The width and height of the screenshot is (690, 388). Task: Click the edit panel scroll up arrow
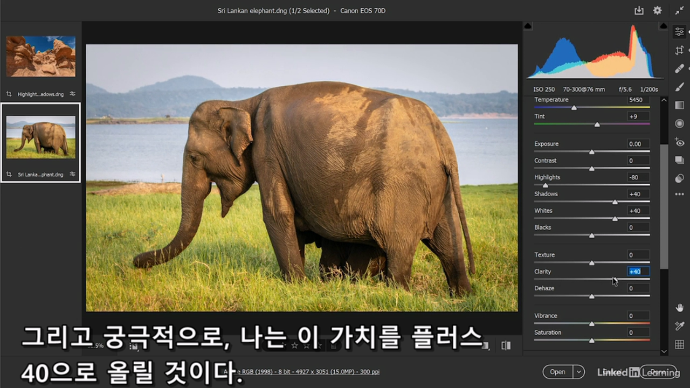664,100
